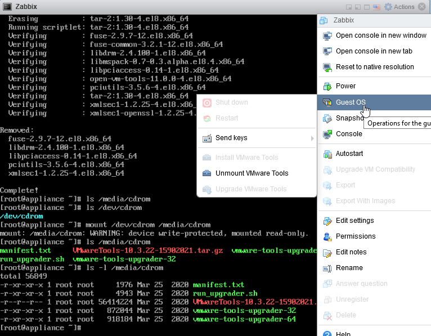The height and width of the screenshot is (336, 431).
Task: Click the Zabbix window title text
Action: click(26, 7)
